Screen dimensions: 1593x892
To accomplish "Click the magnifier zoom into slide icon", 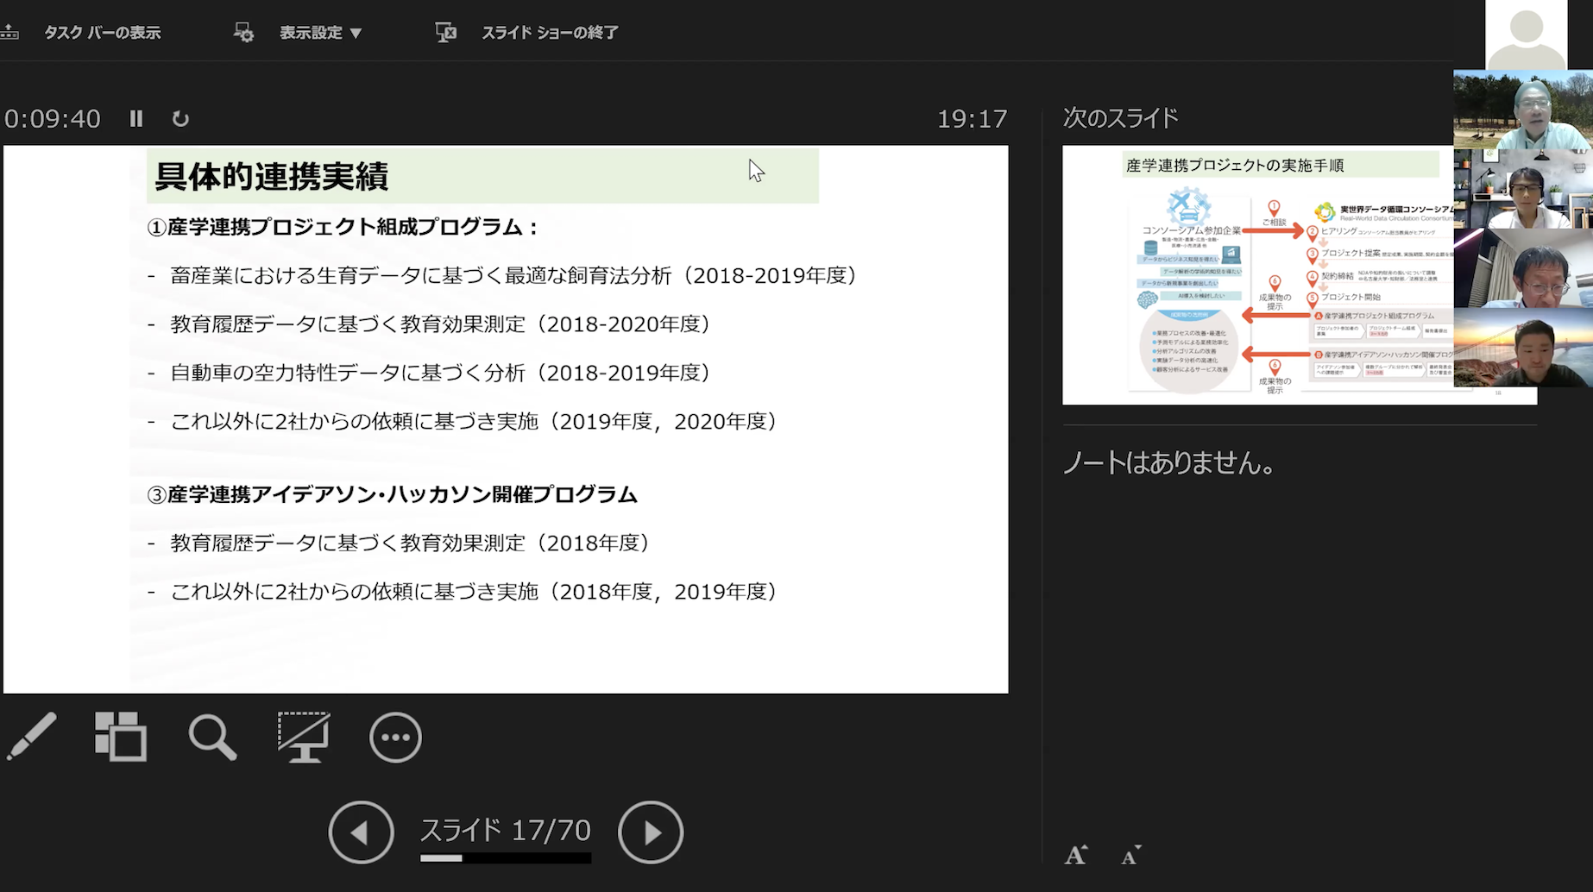I will 212,738.
